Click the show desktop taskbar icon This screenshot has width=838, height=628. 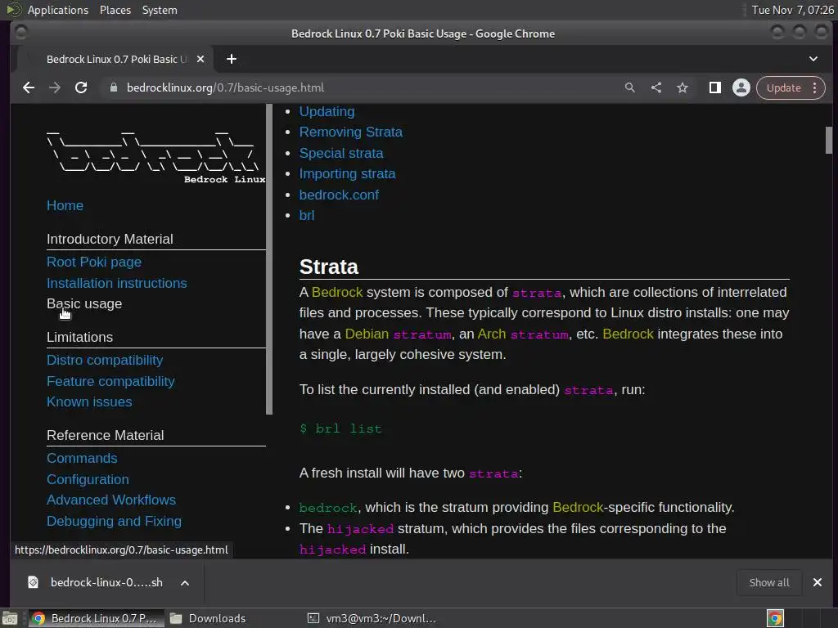(x=10, y=618)
